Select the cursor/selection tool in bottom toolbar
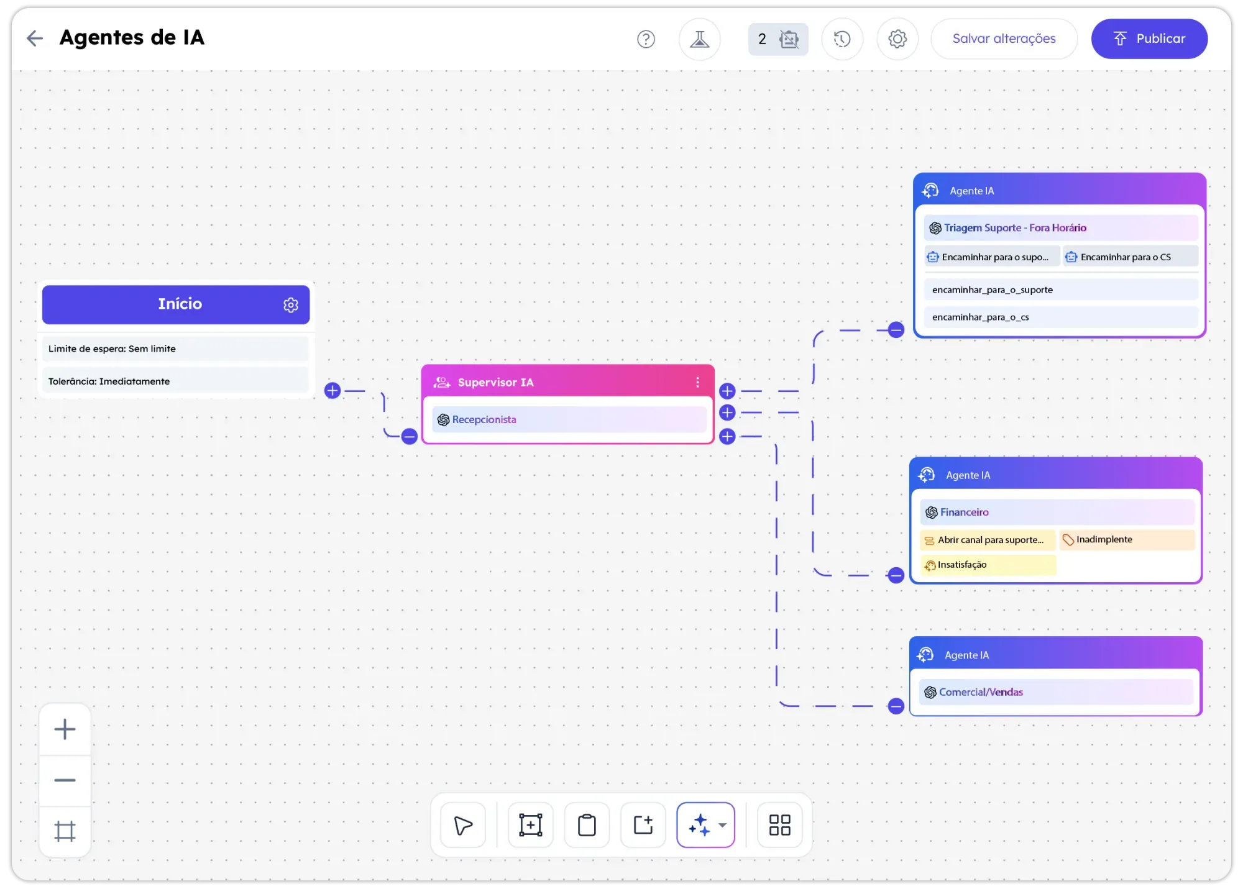The height and width of the screenshot is (889, 1243). 463,825
